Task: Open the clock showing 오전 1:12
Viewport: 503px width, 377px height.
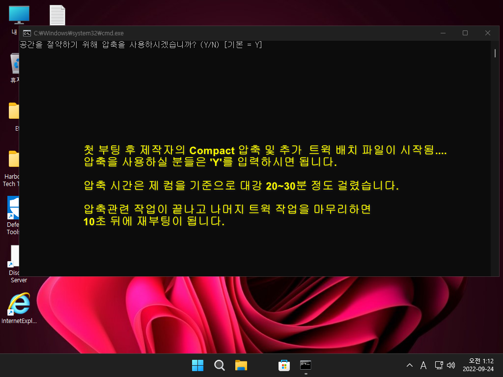Action: (478, 365)
